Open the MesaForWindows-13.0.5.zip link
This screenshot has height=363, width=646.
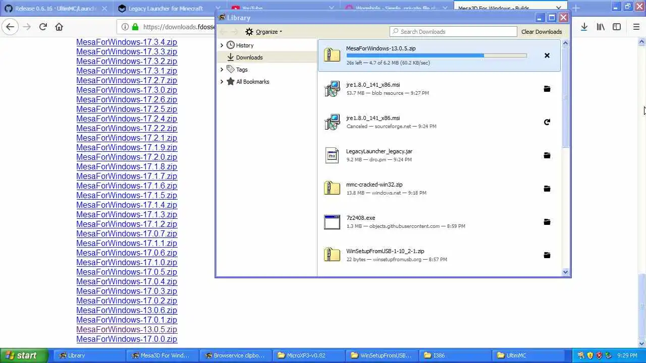click(x=127, y=329)
